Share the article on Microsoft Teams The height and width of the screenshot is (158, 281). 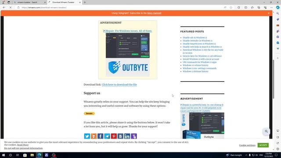click(134, 136)
